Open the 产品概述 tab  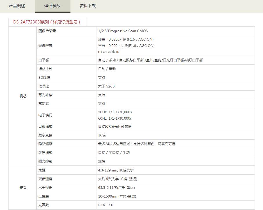coord(17,6)
